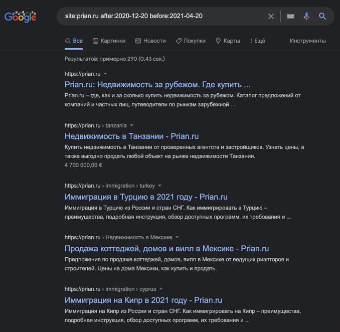Expand the Ещё menu
This screenshot has width=340, height=332.
point(257,41)
